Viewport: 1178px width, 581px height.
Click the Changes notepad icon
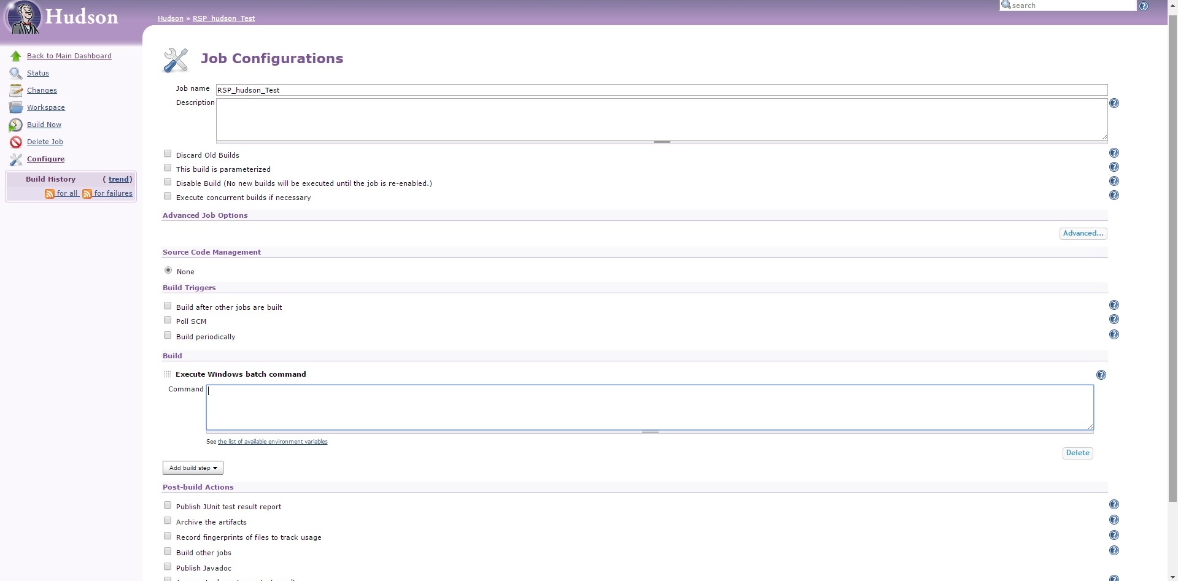16,90
